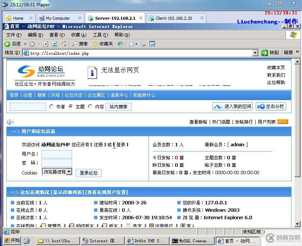302x246 pixels.
Task: Click the orange RSS feed icon
Action: click(283, 122)
